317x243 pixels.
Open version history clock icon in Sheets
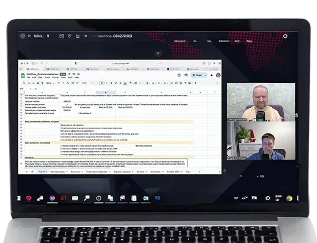[x=179, y=75]
